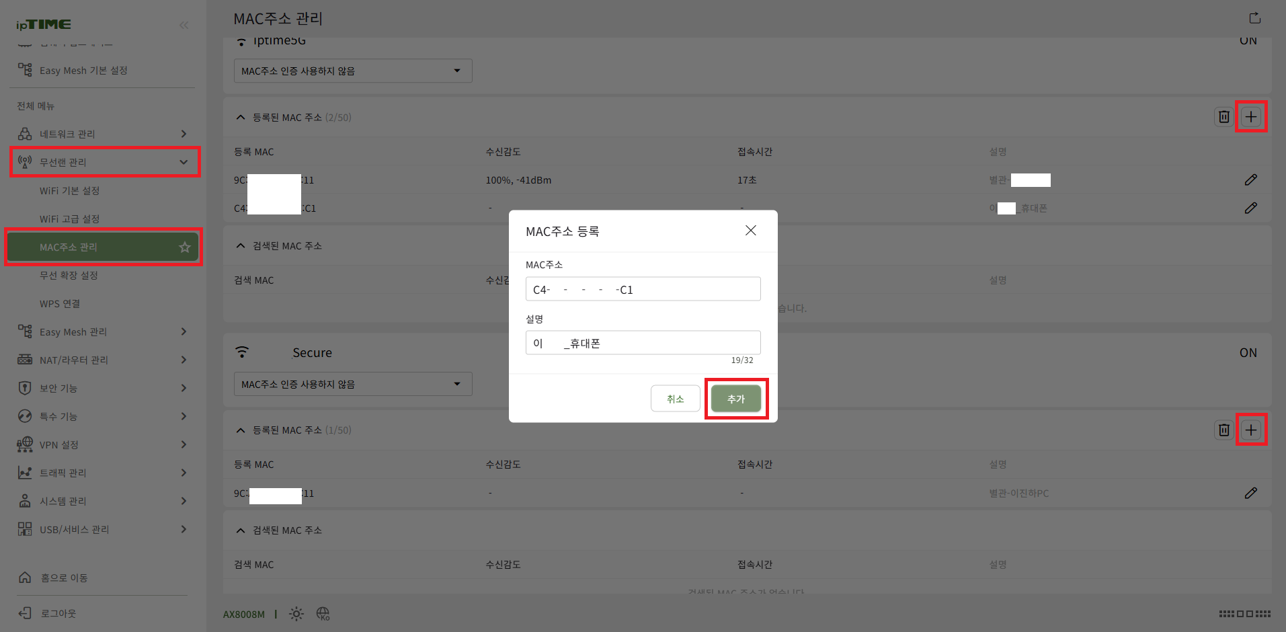Open share/export icon at top right
The height and width of the screenshot is (632, 1286).
coord(1254,18)
